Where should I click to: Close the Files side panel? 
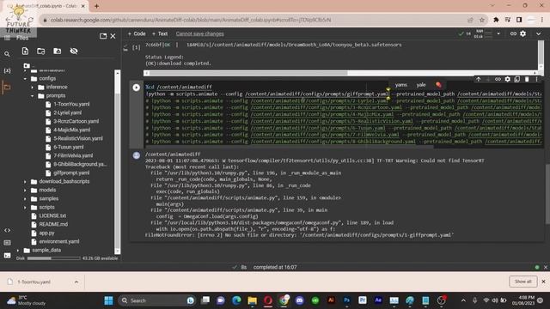pos(113,36)
